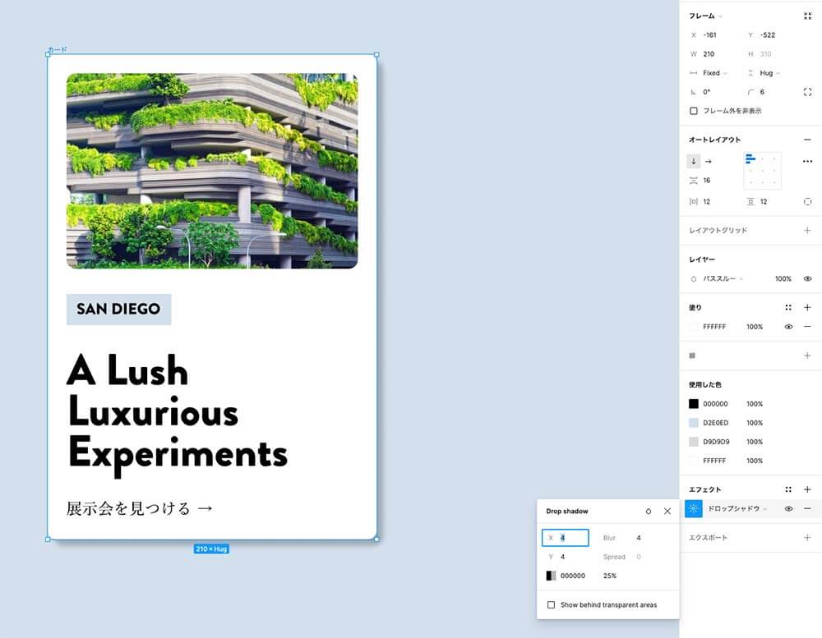This screenshot has width=822, height=638.
Task: Select horizontal auto layout direction arrow
Action: point(709,161)
